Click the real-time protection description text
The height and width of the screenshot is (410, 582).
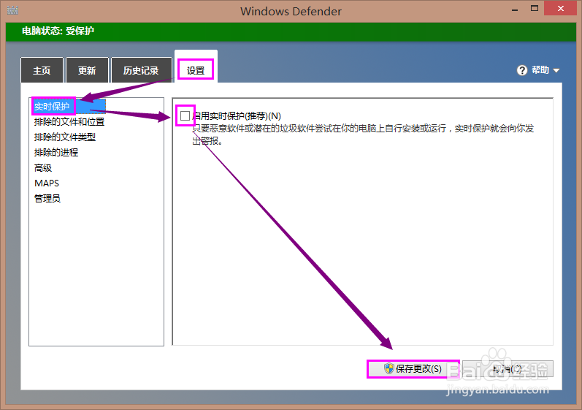tap(363, 134)
